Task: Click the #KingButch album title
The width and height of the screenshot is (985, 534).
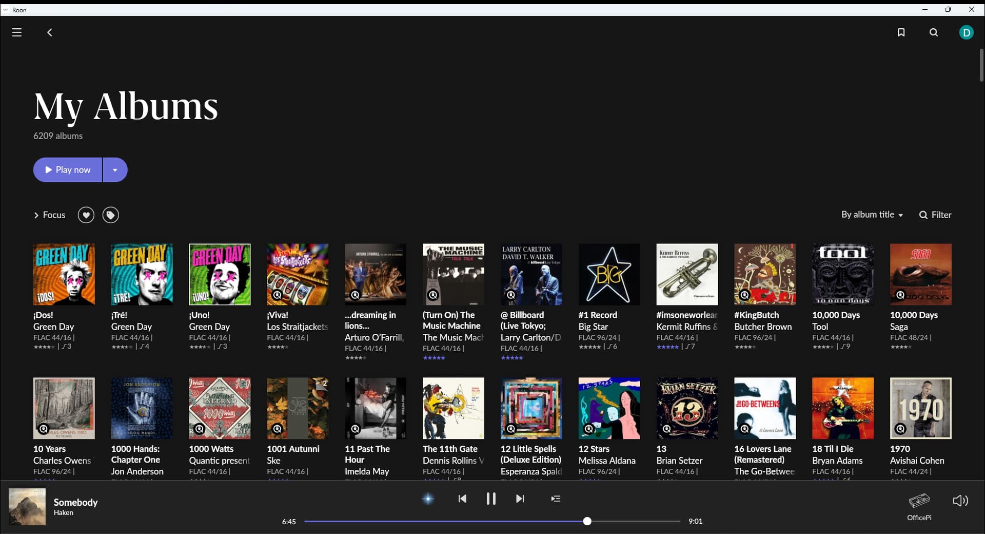Action: click(756, 315)
